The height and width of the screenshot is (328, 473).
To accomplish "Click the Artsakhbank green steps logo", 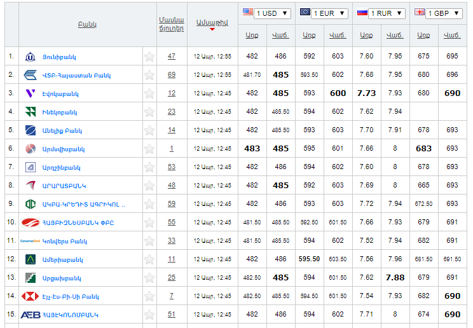I will 30,278.
